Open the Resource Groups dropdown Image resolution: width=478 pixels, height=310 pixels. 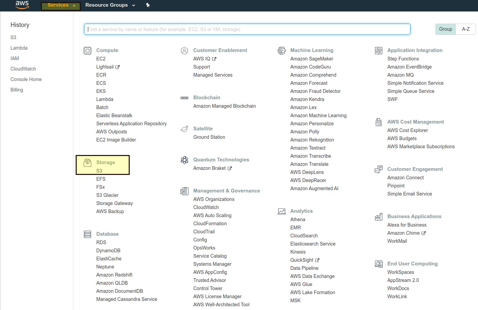click(x=110, y=5)
